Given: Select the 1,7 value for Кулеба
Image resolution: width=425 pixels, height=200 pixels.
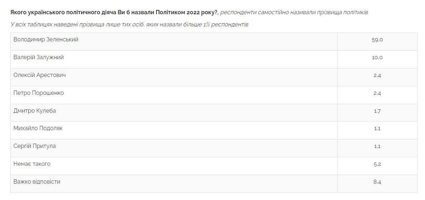Looking at the screenshot, I should [377, 111].
